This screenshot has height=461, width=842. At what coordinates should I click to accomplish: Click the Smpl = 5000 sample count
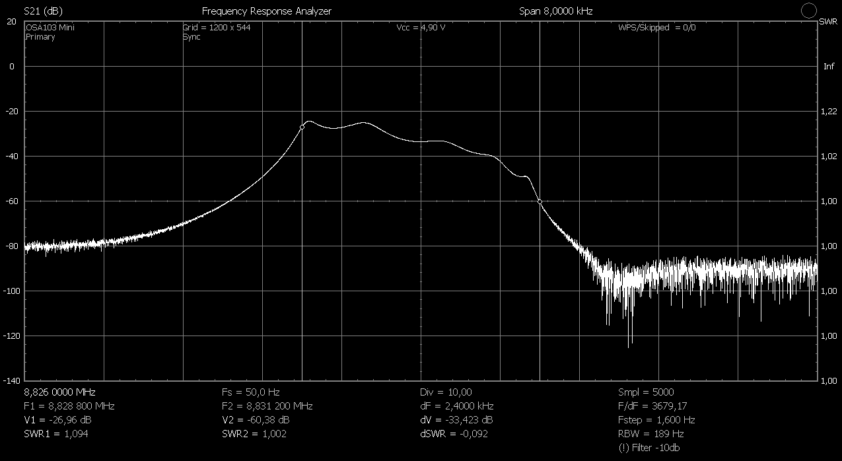coord(645,392)
